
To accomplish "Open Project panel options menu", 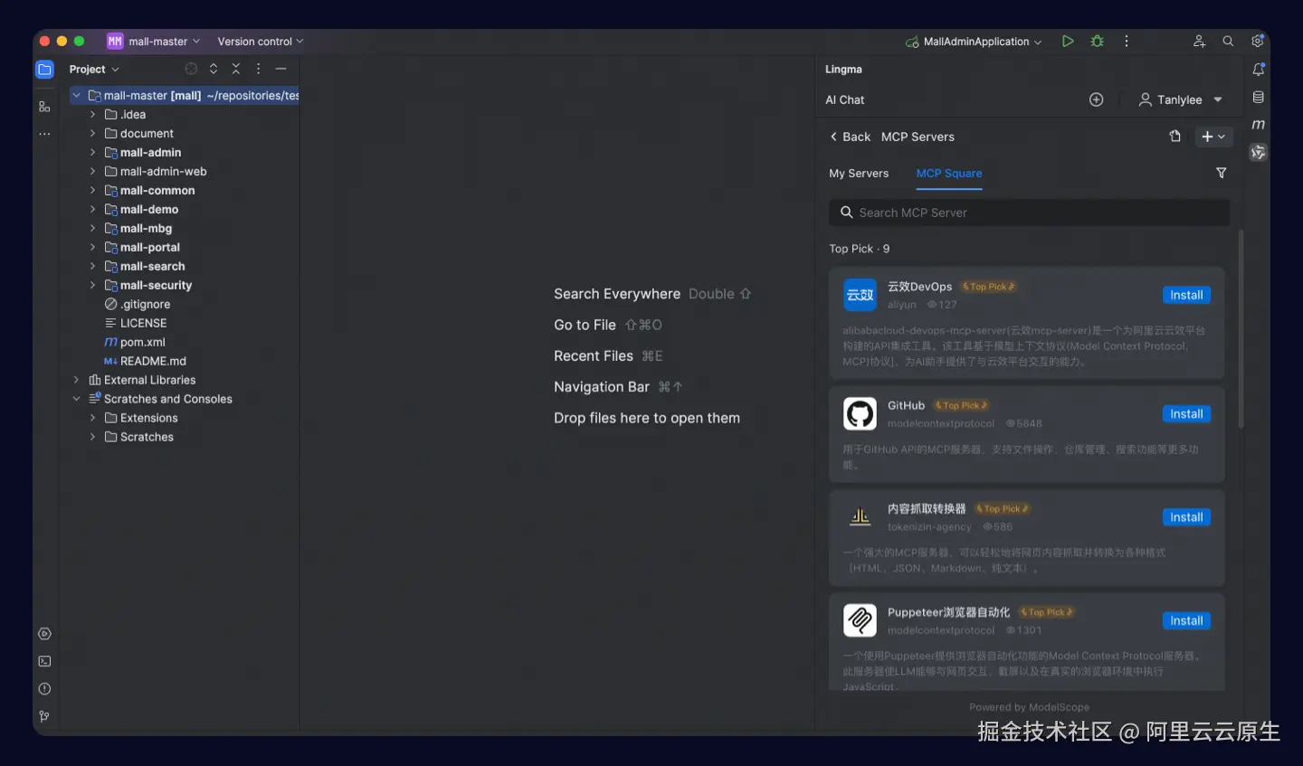I will [259, 69].
